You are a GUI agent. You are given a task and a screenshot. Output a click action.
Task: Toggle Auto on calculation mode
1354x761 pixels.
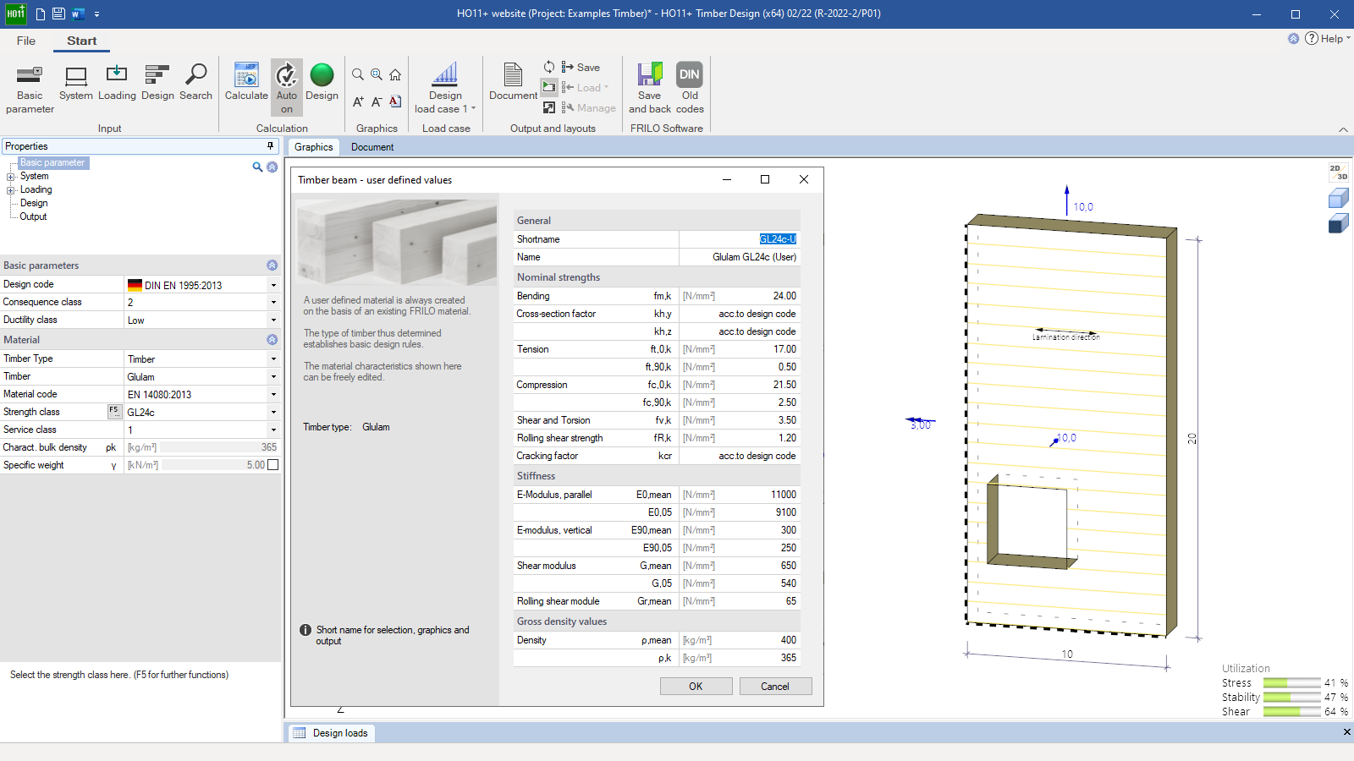(x=287, y=88)
